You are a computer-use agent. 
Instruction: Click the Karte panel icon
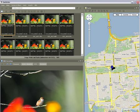coord(86,8)
